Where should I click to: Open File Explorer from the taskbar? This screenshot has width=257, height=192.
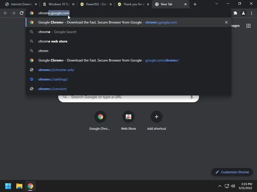(19, 186)
